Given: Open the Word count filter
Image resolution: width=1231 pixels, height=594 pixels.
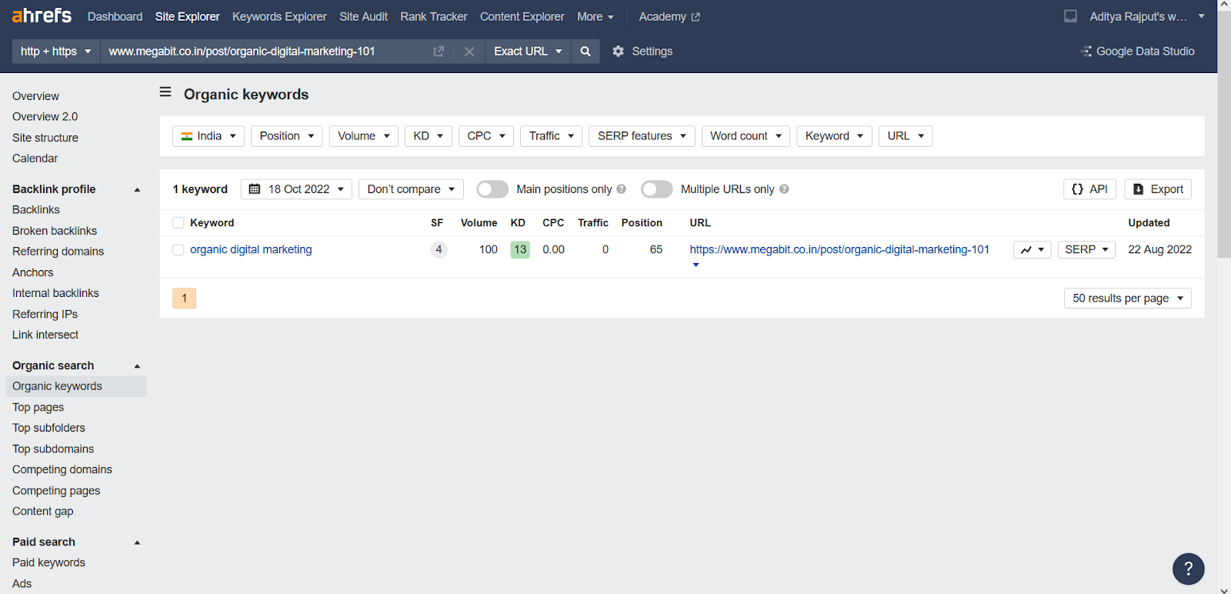Looking at the screenshot, I should point(746,136).
